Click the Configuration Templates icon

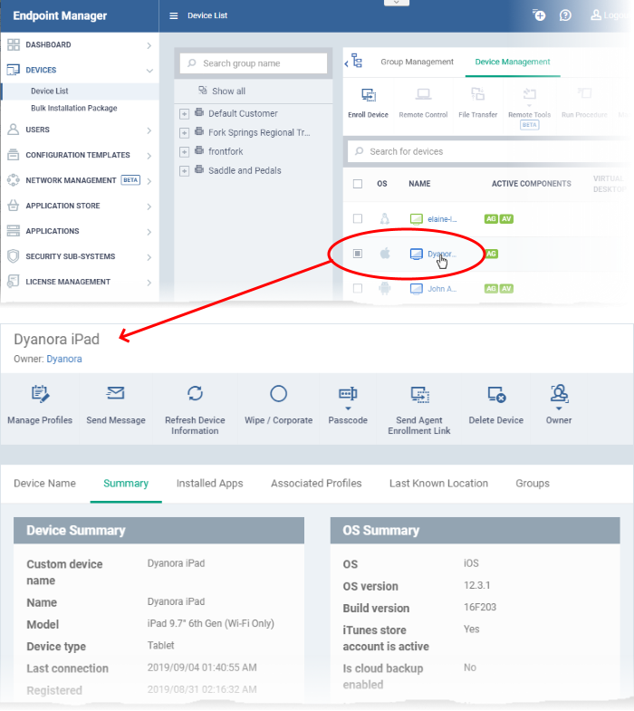click(x=14, y=155)
